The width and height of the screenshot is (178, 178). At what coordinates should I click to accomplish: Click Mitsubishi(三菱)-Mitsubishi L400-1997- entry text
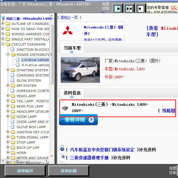tap(110, 107)
